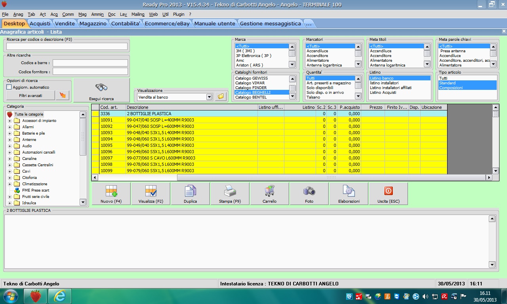
Task: Expand the Citofonia category node
Action: (x=10, y=178)
